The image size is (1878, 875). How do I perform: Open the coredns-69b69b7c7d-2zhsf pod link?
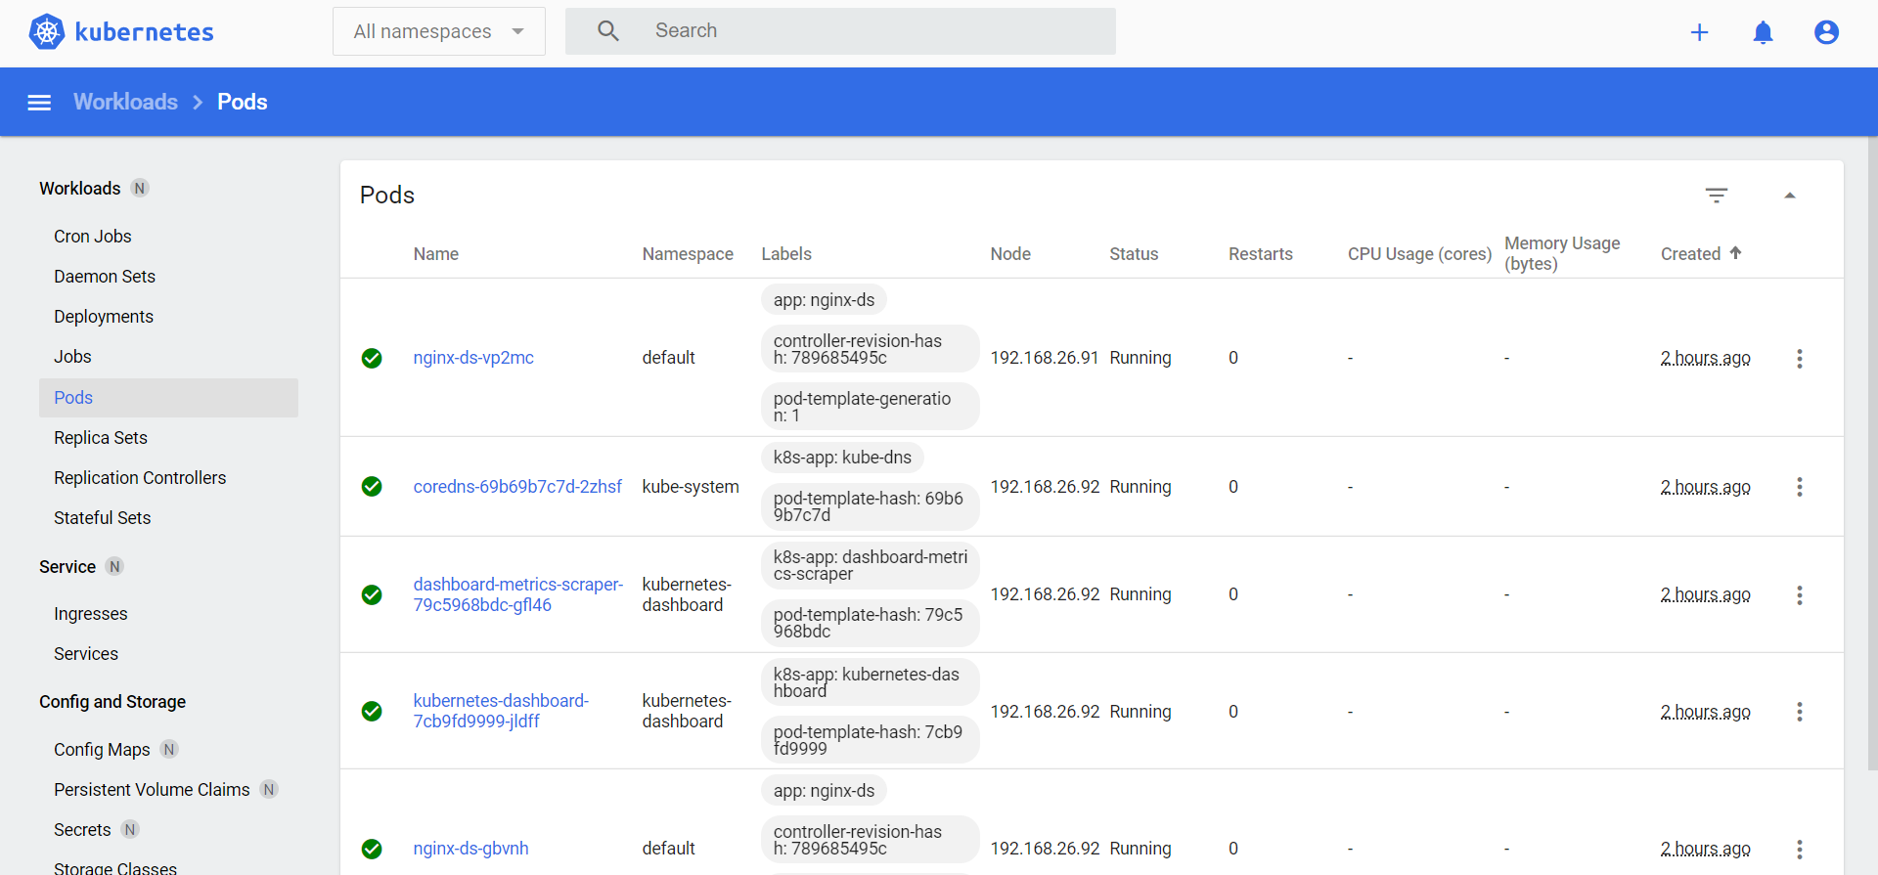click(x=517, y=487)
